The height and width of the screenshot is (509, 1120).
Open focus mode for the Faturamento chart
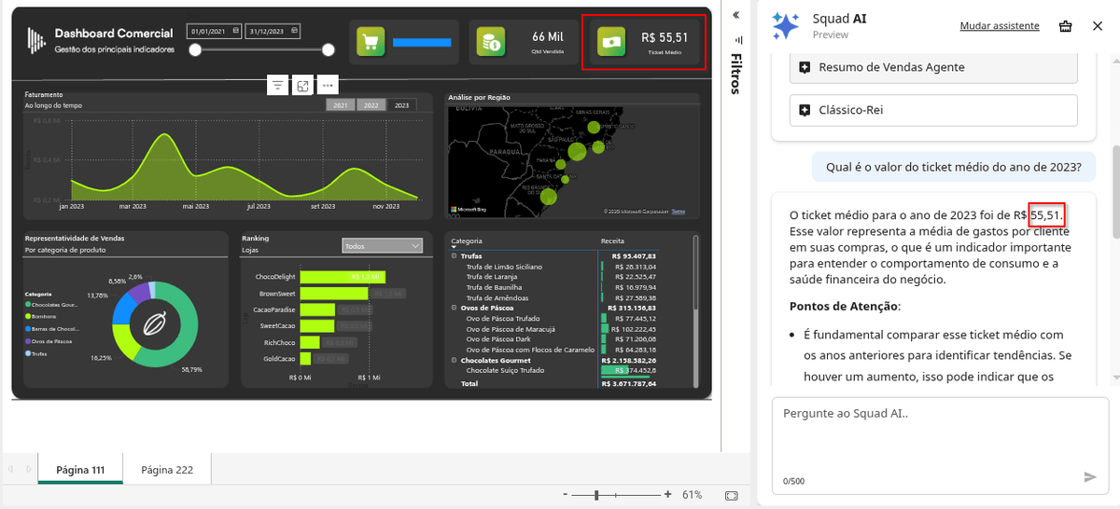pyautogui.click(x=302, y=86)
